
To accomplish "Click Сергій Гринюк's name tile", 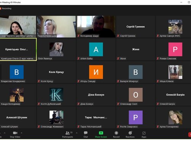I will coord(136,27).
